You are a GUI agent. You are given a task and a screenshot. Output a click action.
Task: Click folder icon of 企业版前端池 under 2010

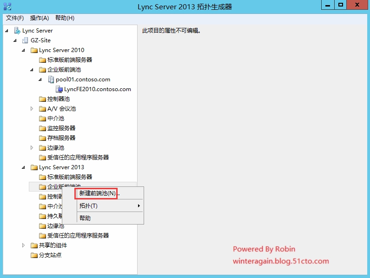coord(42,70)
